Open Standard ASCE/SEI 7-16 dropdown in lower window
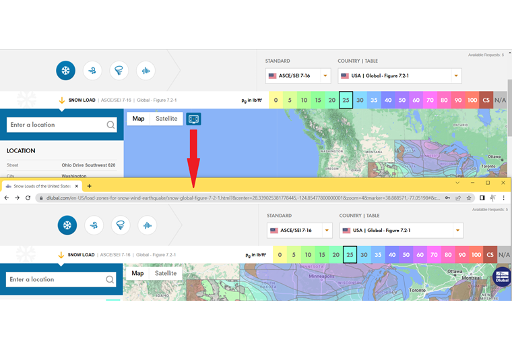 [x=300, y=231]
